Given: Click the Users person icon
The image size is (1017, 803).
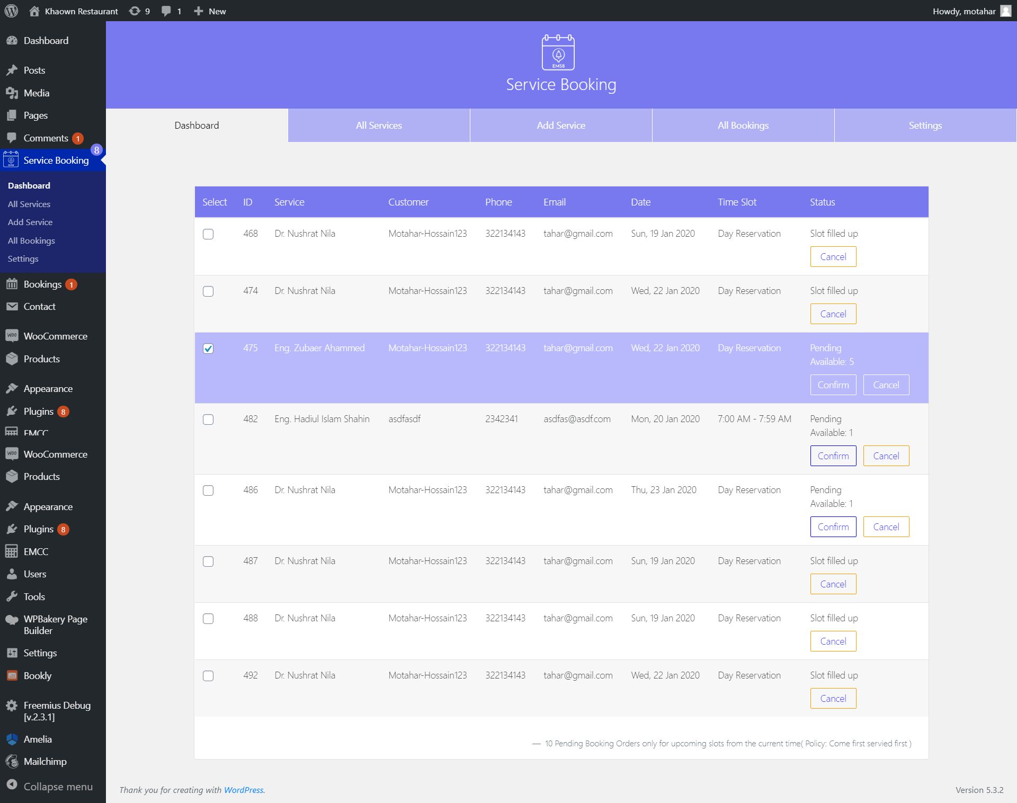Looking at the screenshot, I should pos(12,574).
